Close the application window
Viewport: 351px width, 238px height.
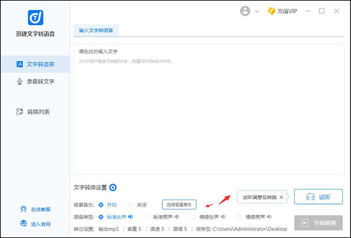coord(336,11)
